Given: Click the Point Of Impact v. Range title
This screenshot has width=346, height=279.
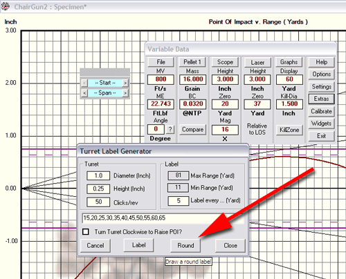Looking at the screenshot, I should (258, 22).
